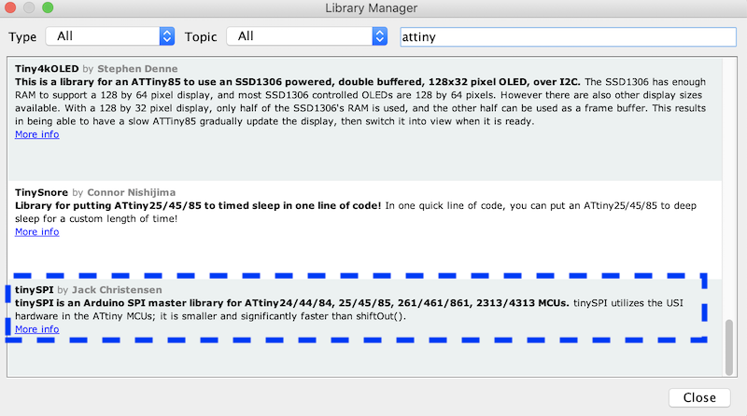Click the Close button
The height and width of the screenshot is (416, 747).
click(x=699, y=397)
